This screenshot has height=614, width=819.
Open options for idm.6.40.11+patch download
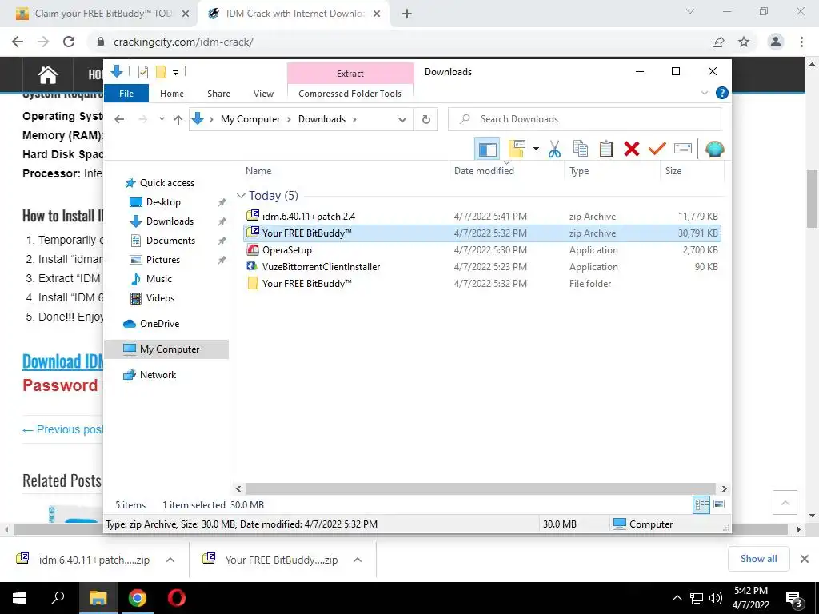[x=170, y=560]
